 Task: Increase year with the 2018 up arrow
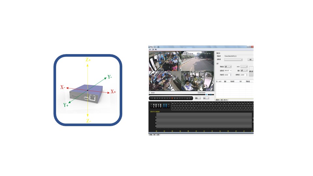(x=151, y=104)
